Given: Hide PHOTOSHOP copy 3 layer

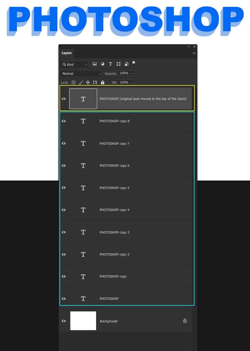Looking at the screenshot, I should pos(64,232).
